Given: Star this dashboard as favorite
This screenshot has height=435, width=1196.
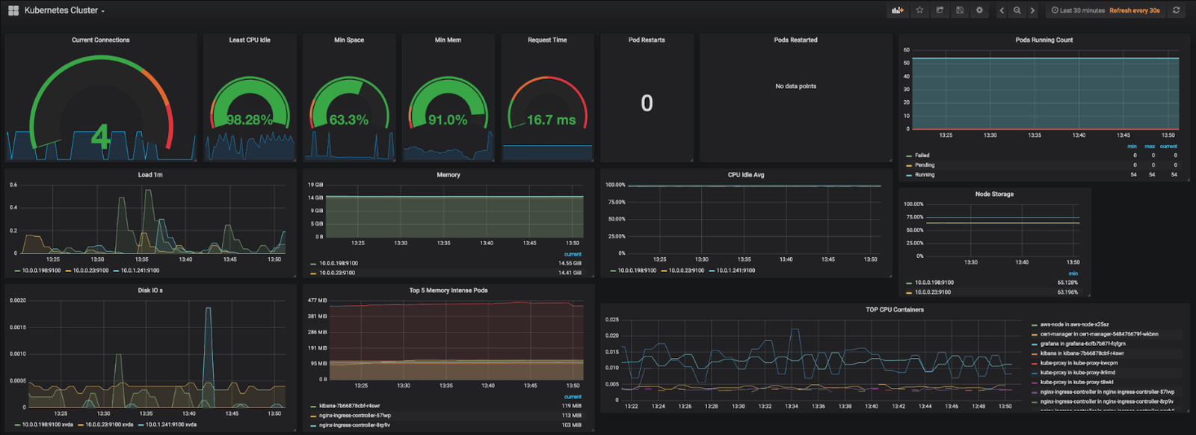Looking at the screenshot, I should click(x=919, y=10).
